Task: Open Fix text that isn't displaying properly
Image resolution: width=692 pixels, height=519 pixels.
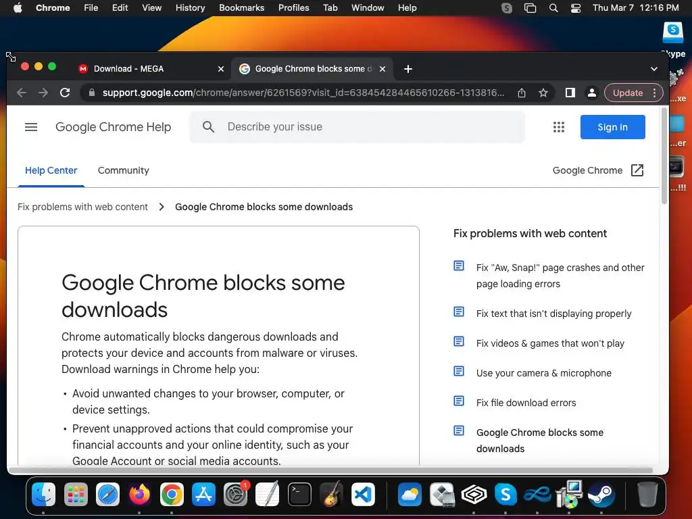Action: click(x=554, y=314)
